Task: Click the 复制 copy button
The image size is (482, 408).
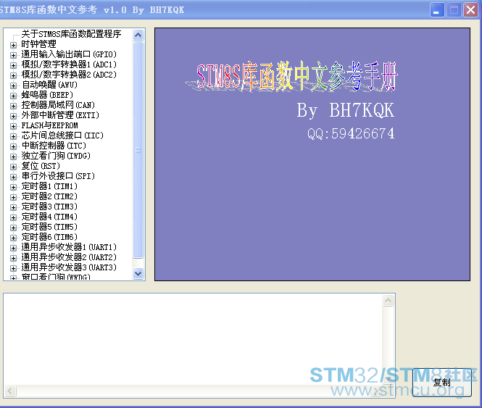Action: click(x=441, y=383)
